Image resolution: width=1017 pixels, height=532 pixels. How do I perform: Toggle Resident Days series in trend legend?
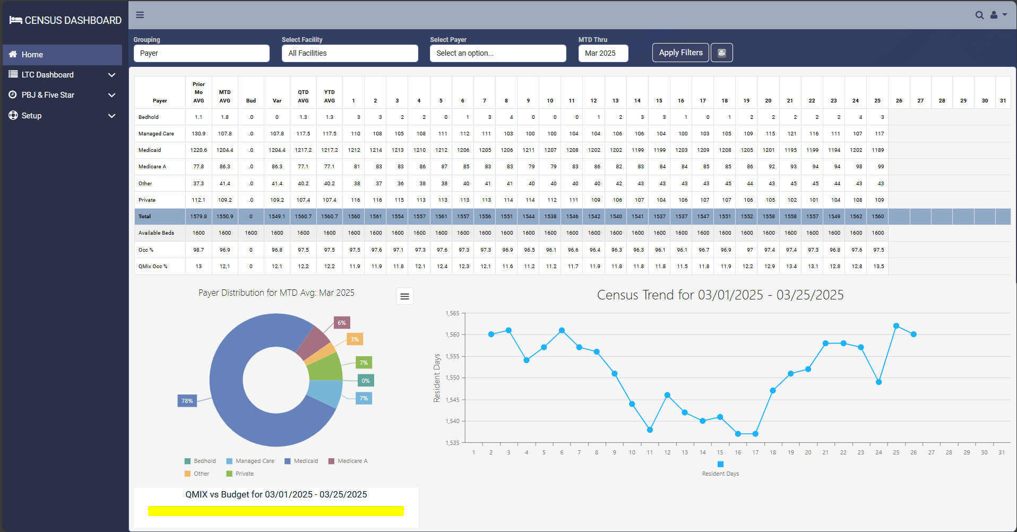(720, 469)
